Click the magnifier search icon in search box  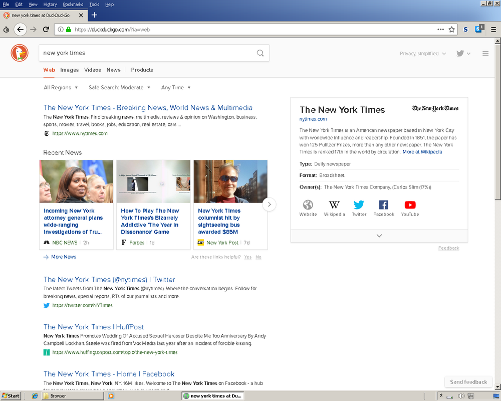tap(261, 53)
